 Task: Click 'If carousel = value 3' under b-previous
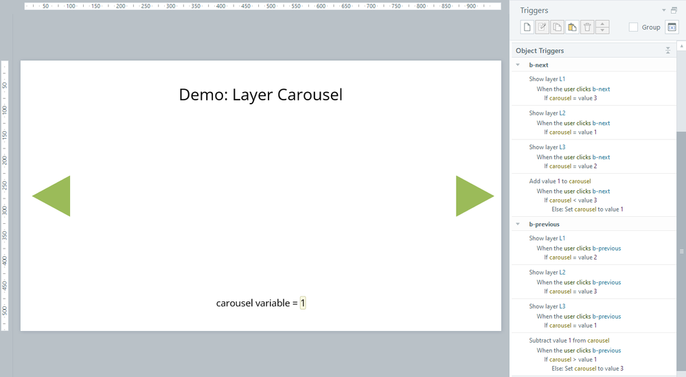[571, 292]
